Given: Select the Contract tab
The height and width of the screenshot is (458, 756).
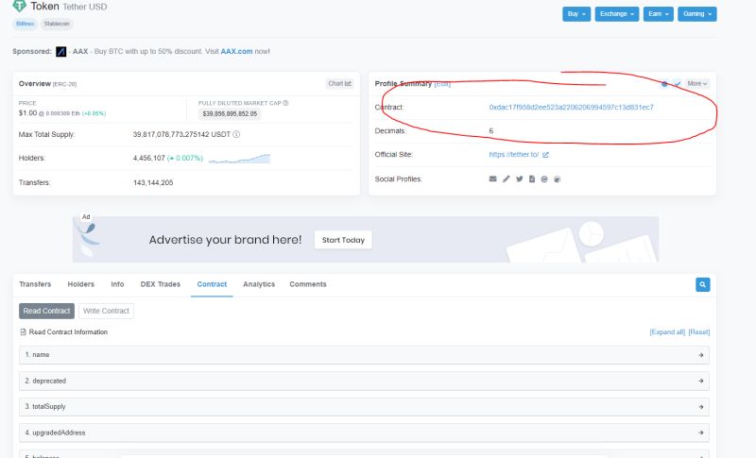Looking at the screenshot, I should (212, 284).
